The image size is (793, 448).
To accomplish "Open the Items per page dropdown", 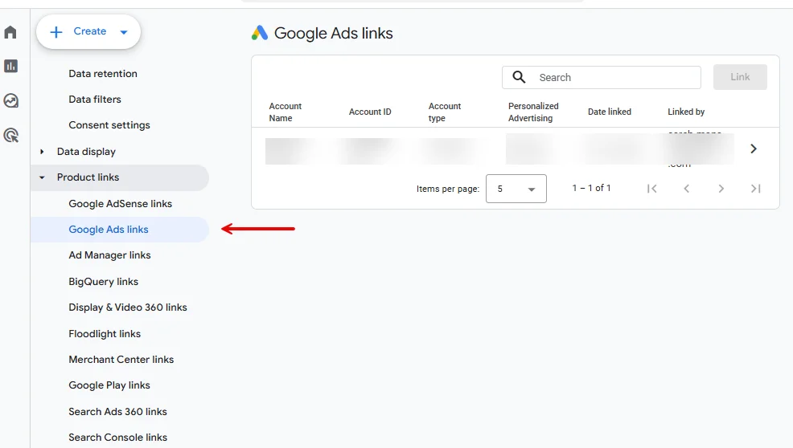I will point(516,189).
